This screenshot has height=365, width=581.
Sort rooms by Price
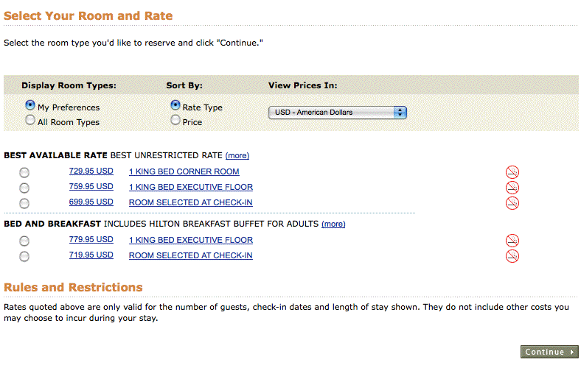pyautogui.click(x=175, y=121)
